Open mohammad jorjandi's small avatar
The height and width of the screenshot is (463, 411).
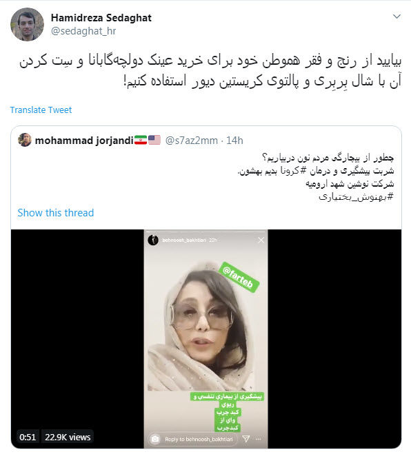coord(25,140)
